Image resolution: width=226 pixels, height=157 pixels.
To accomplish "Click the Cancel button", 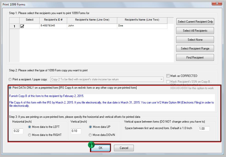I will pos(124,148).
